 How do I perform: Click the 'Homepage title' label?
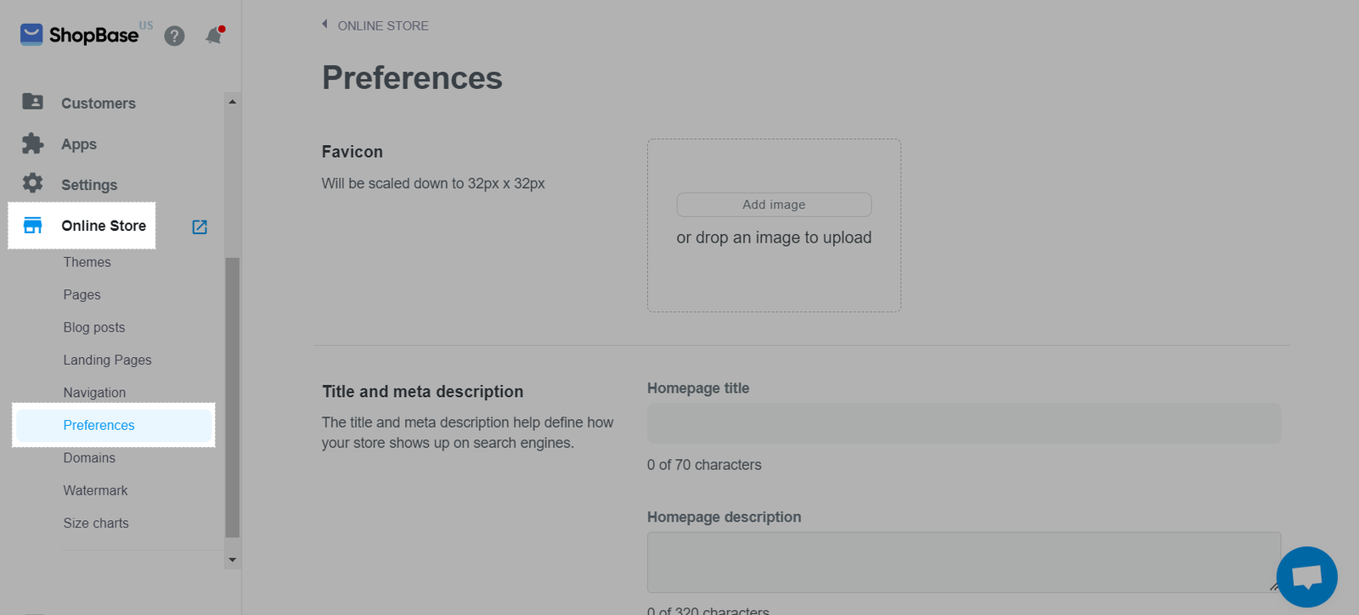pyautogui.click(x=698, y=389)
